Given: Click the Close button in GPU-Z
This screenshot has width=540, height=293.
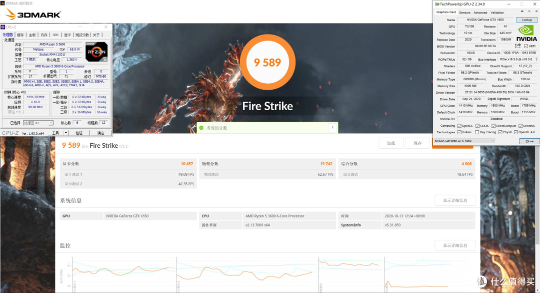Looking at the screenshot, I should click(x=529, y=141).
